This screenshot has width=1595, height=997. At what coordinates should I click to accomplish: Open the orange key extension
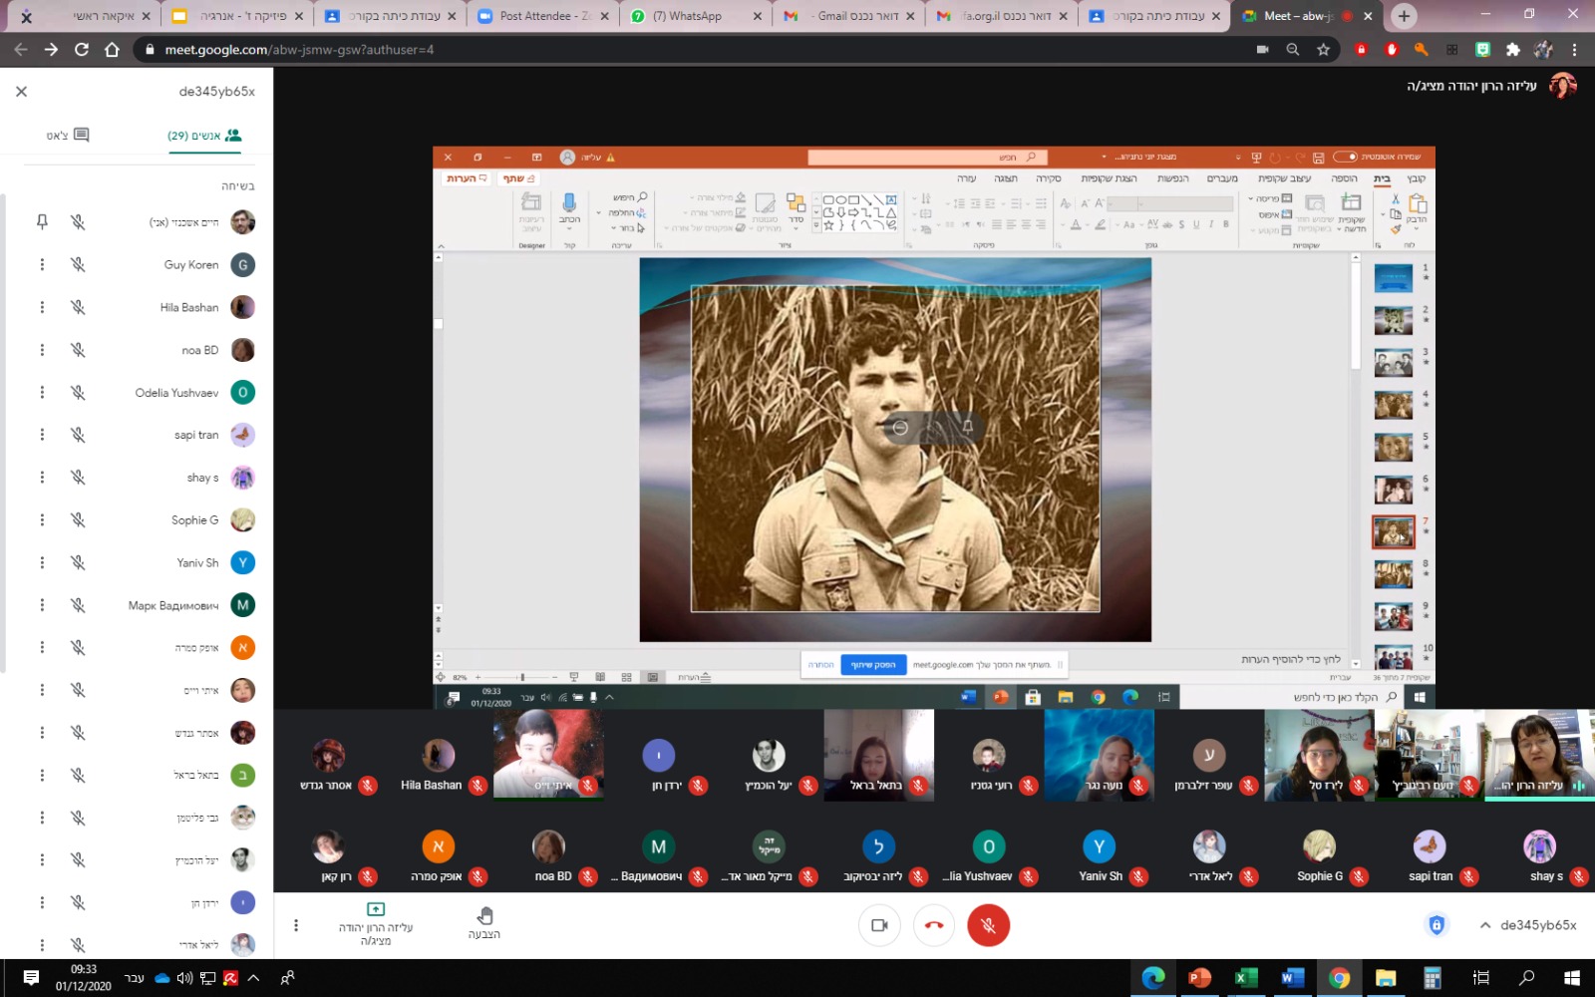tap(1422, 49)
